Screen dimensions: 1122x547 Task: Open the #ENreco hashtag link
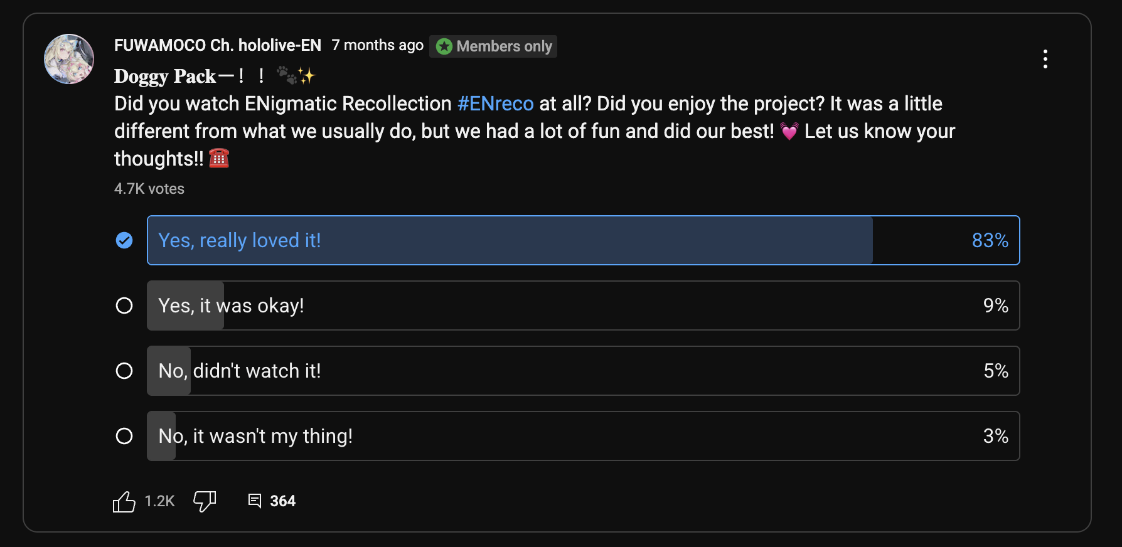[x=496, y=104]
